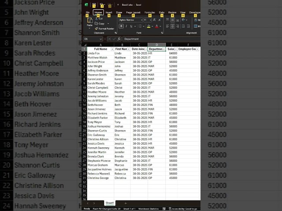The height and width of the screenshot is (211, 282).
Task: Click the Align Left icon
Action: 167,26
